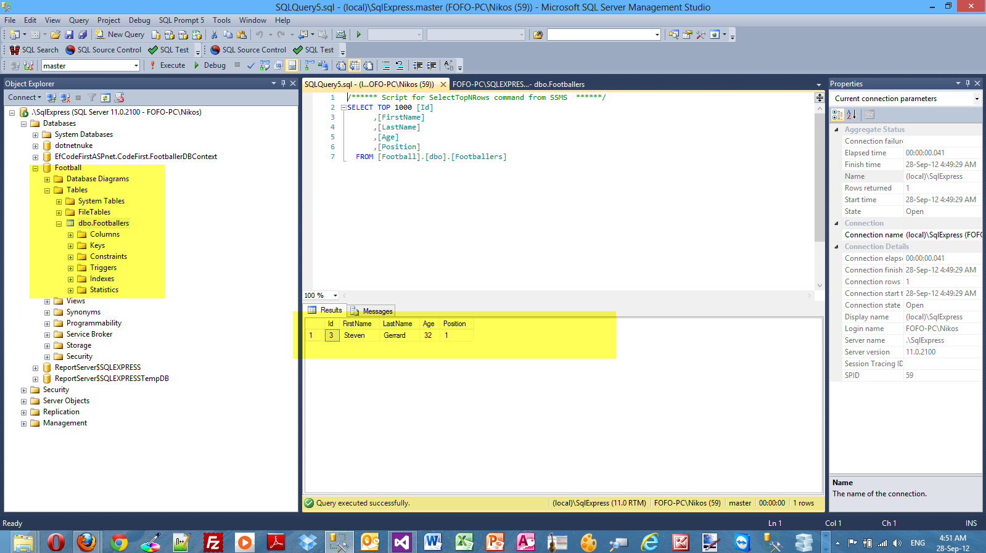
Task: Click the Execute button
Action: [167, 65]
